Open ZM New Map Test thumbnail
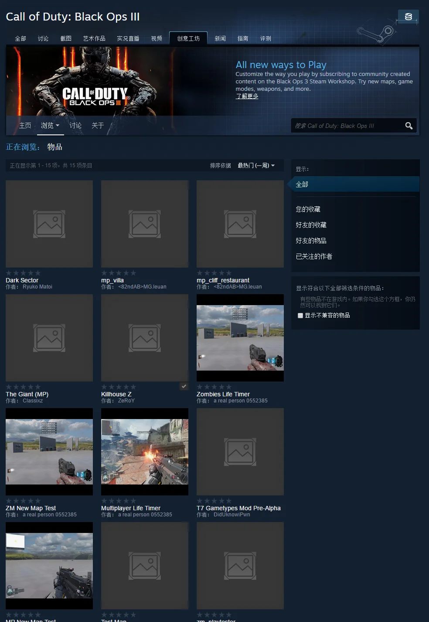The image size is (429, 622). click(49, 452)
